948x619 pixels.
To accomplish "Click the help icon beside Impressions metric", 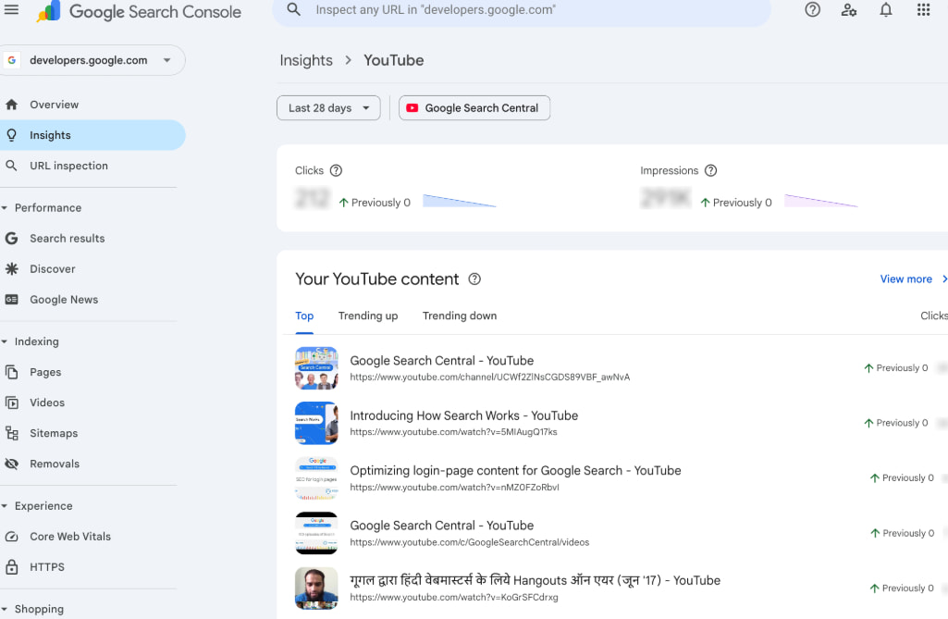I will (710, 170).
